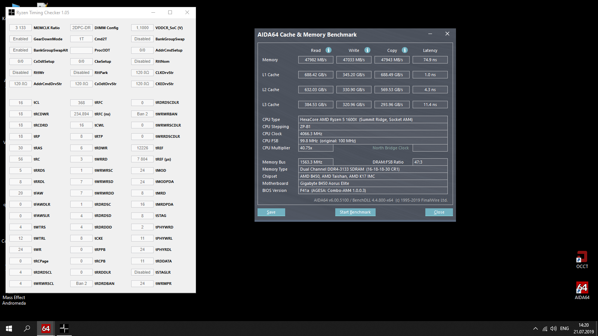The width and height of the screenshot is (598, 336).
Task: Click the tREF (µs) value 7 804
Action: pos(142,159)
